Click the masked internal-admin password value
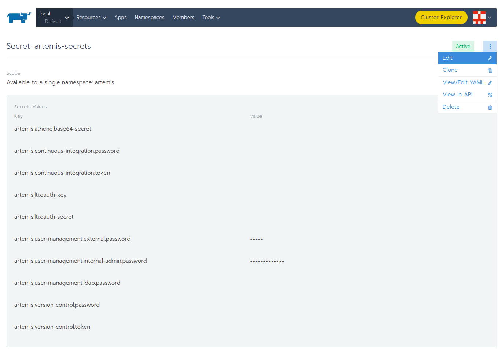This screenshot has width=502, height=350. point(267,261)
